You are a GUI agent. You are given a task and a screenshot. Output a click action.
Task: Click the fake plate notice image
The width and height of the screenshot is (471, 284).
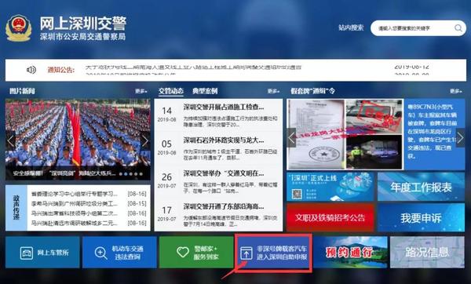coord(345,134)
